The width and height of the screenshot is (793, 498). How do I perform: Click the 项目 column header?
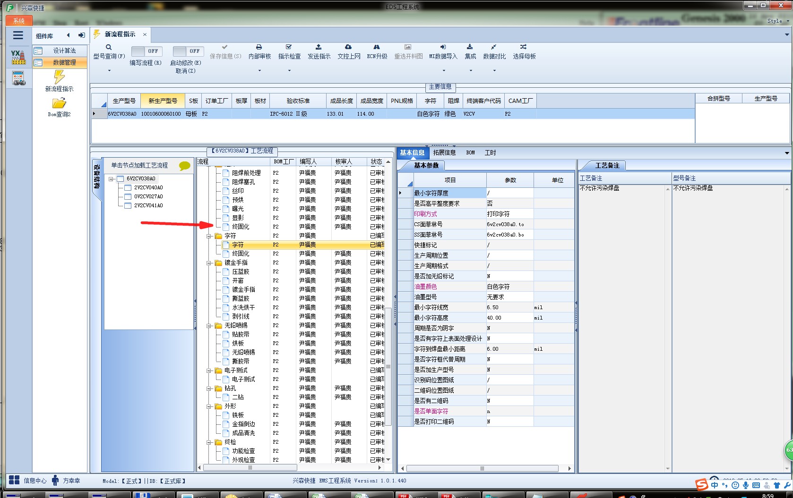point(450,180)
